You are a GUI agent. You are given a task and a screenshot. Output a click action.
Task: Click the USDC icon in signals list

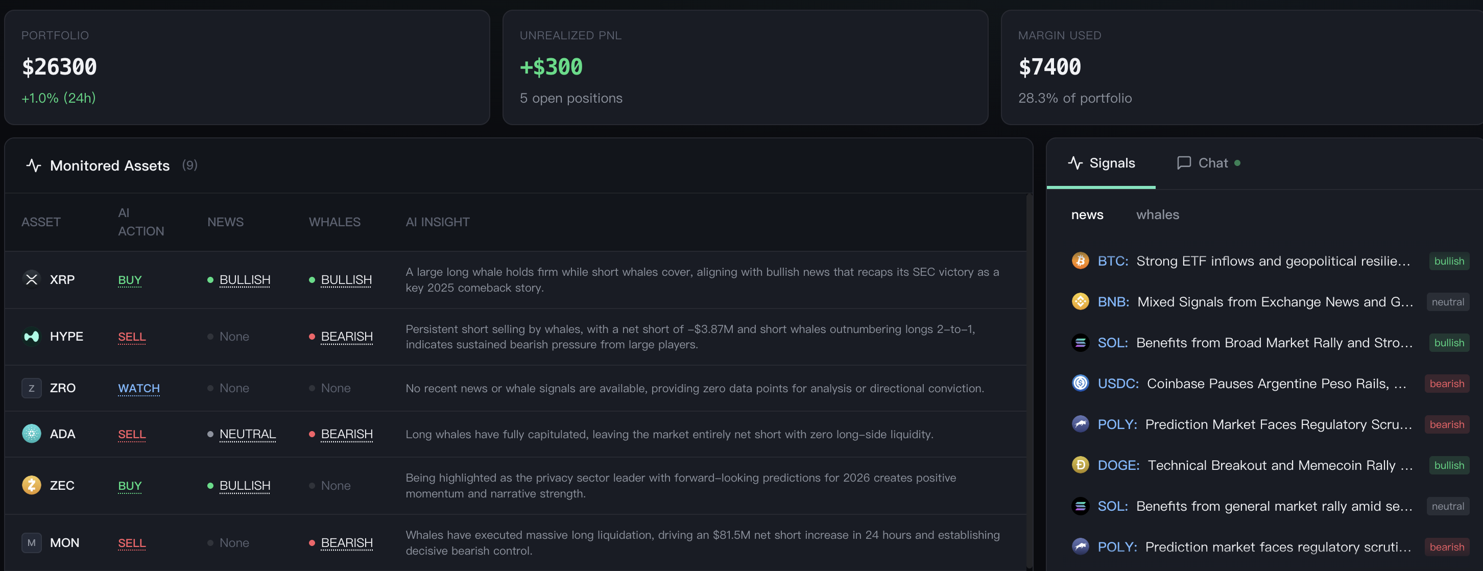click(1080, 384)
